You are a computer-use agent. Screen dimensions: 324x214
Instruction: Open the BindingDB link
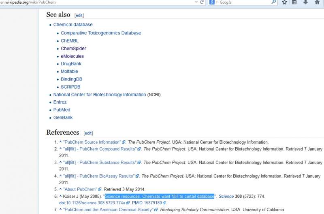[72, 79]
